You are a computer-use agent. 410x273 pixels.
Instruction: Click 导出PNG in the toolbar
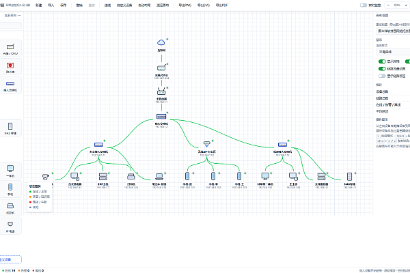185,5
